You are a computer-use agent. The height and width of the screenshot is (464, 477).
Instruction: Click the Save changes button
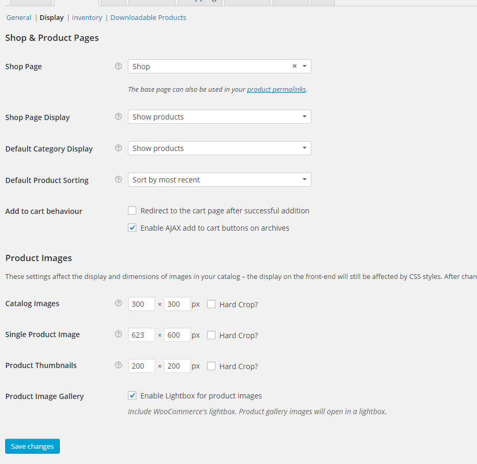tap(32, 446)
